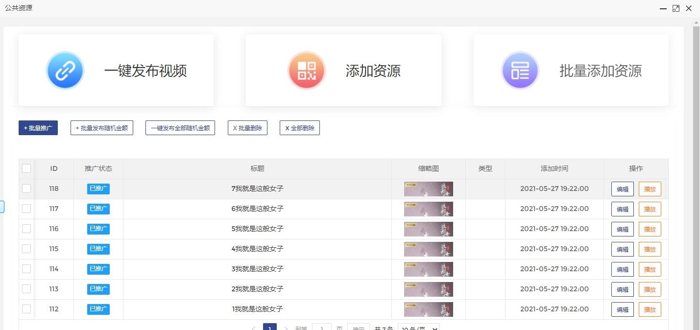The height and width of the screenshot is (330, 700).
Task: Click 编辑 on row ID 115
Action: tap(622, 249)
